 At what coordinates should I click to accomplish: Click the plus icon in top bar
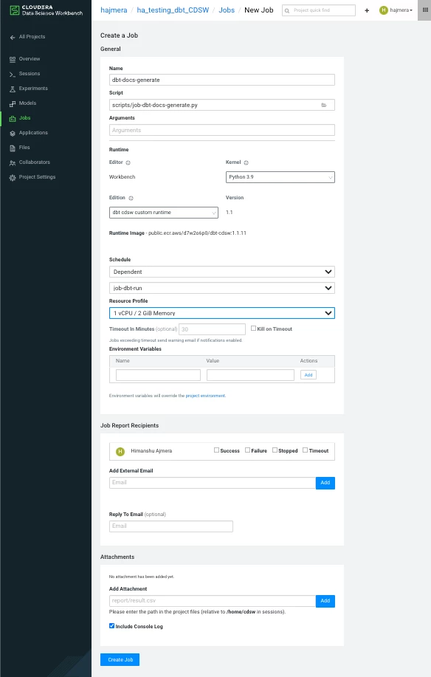[367, 10]
